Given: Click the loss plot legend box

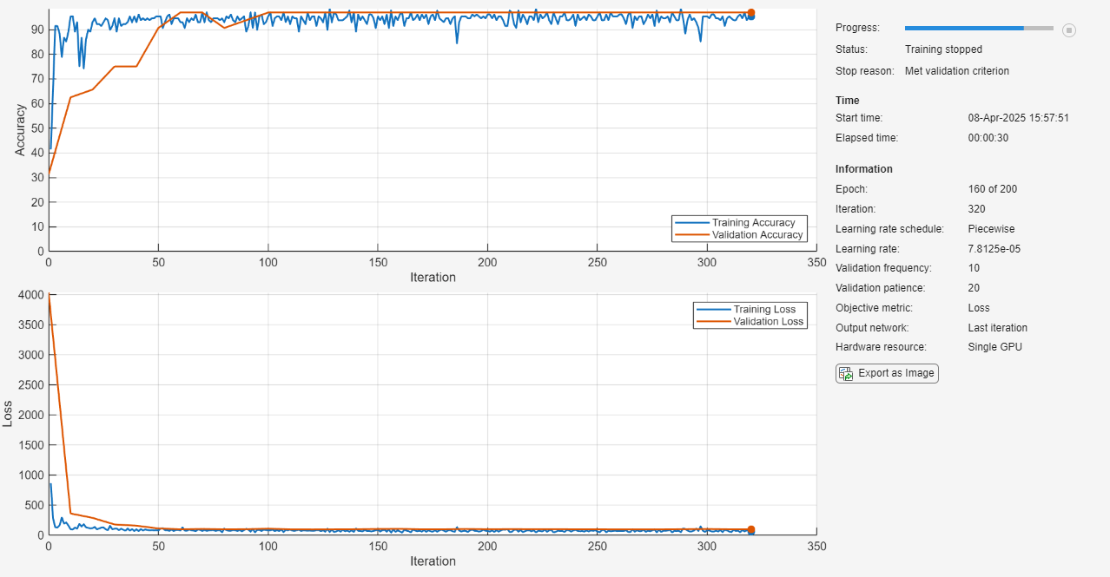Looking at the screenshot, I should coord(750,315).
